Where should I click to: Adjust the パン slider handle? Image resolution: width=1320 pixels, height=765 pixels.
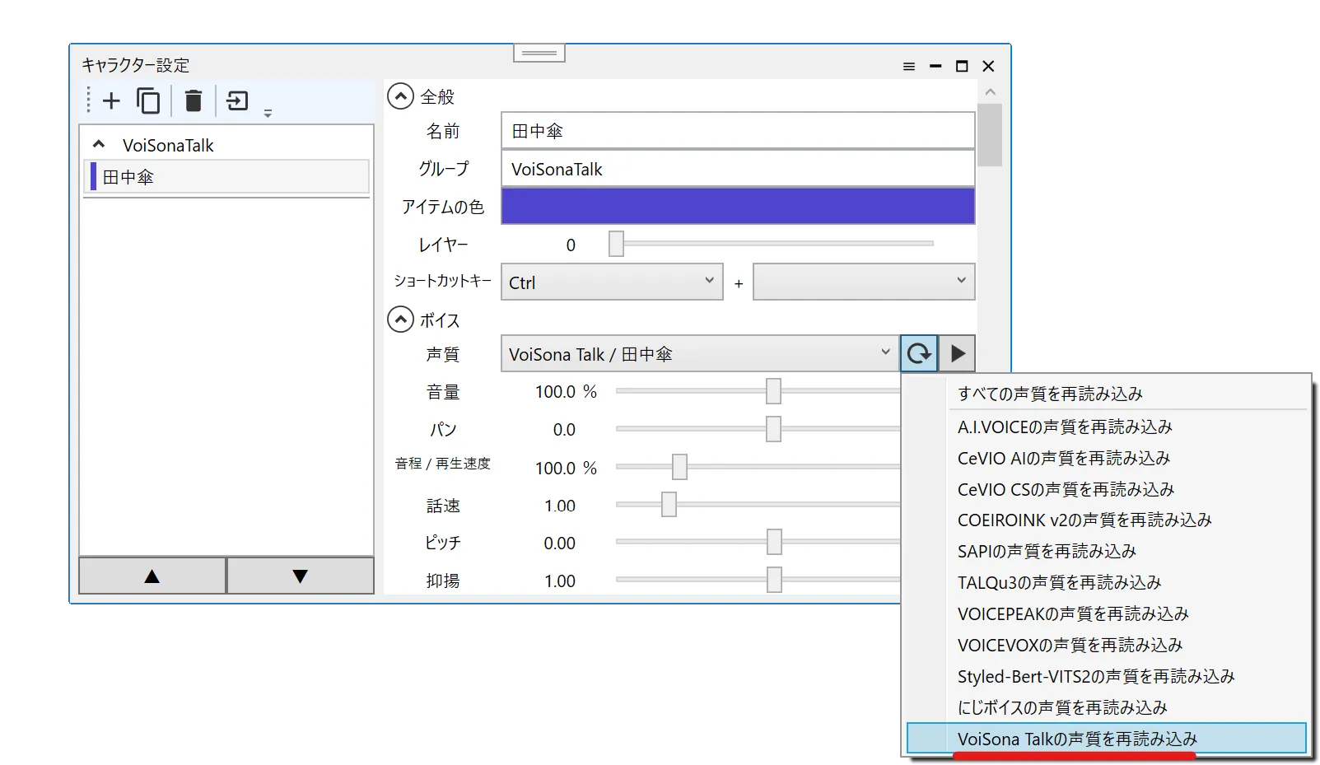[773, 429]
